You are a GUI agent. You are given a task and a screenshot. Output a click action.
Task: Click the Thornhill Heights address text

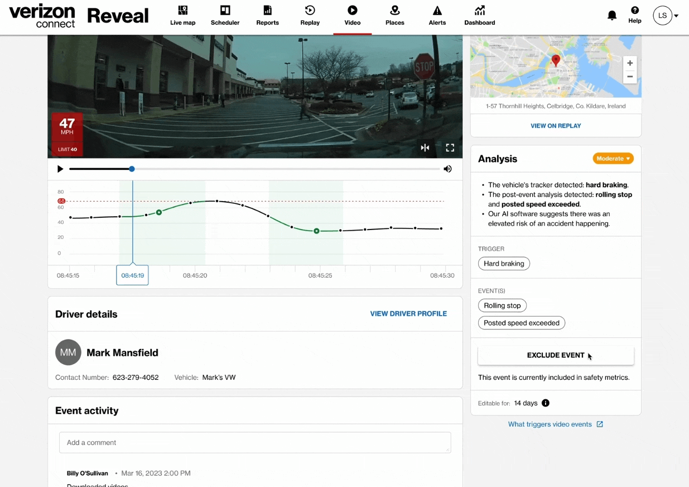coord(556,106)
